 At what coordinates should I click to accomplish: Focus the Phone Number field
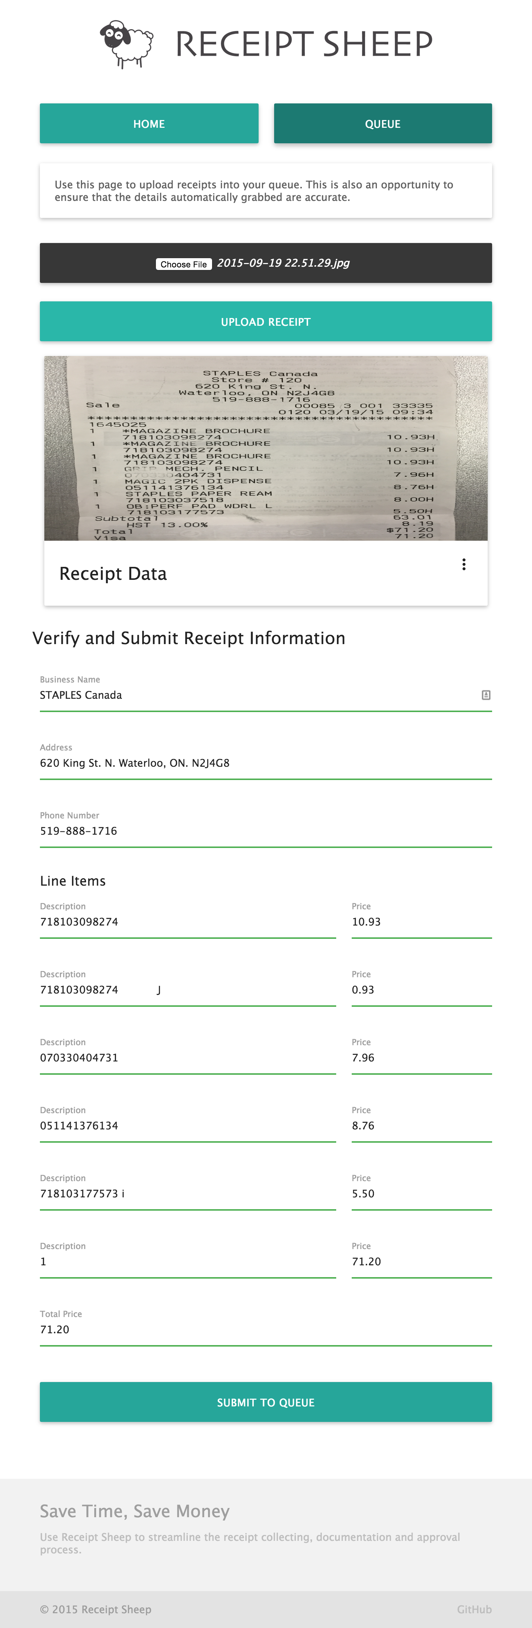[x=265, y=830]
